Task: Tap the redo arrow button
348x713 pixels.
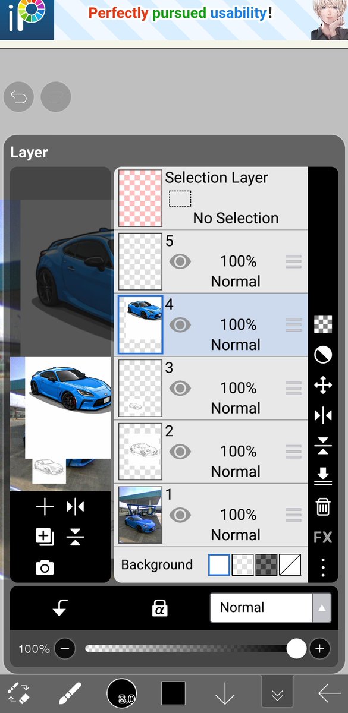Action: [56, 97]
